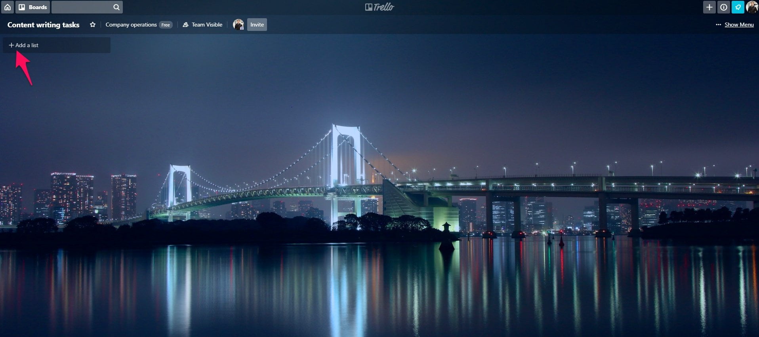This screenshot has height=337, width=759.
Task: Open the account avatar in top bar
Action: [752, 7]
